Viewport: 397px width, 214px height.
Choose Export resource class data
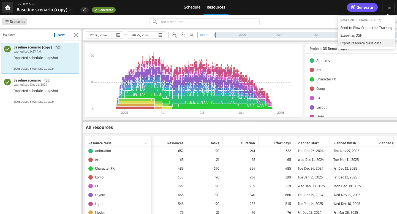click(366, 43)
